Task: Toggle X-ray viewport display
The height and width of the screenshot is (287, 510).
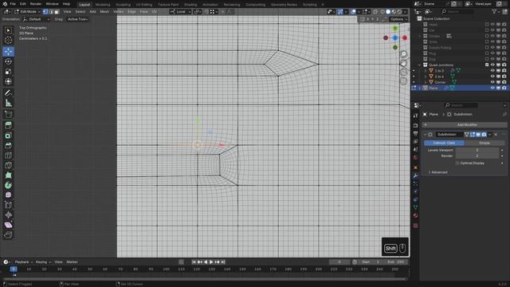Action: coord(375,12)
